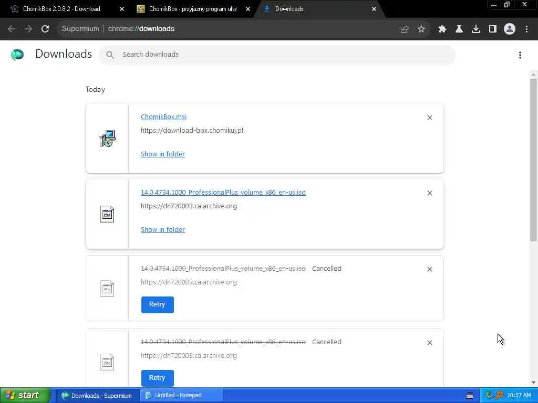Click the Today date heading
Viewport: 538px width, 403px height.
point(96,90)
